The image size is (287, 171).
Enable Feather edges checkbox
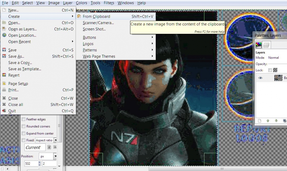click(24, 119)
